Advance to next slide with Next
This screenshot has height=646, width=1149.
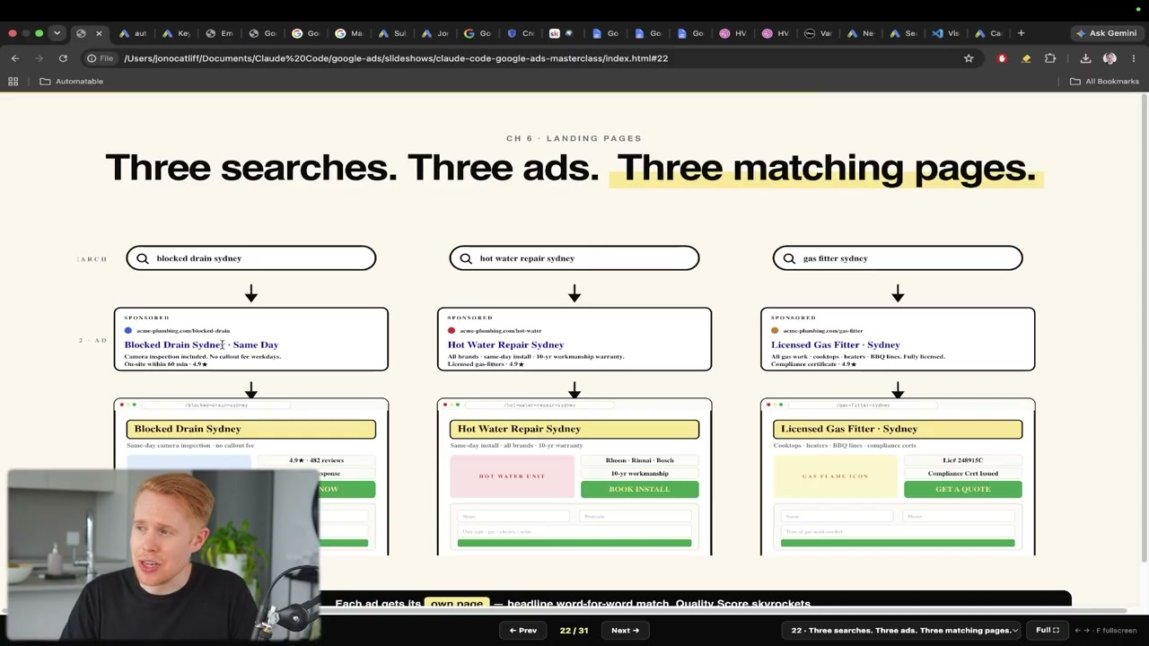[625, 630]
